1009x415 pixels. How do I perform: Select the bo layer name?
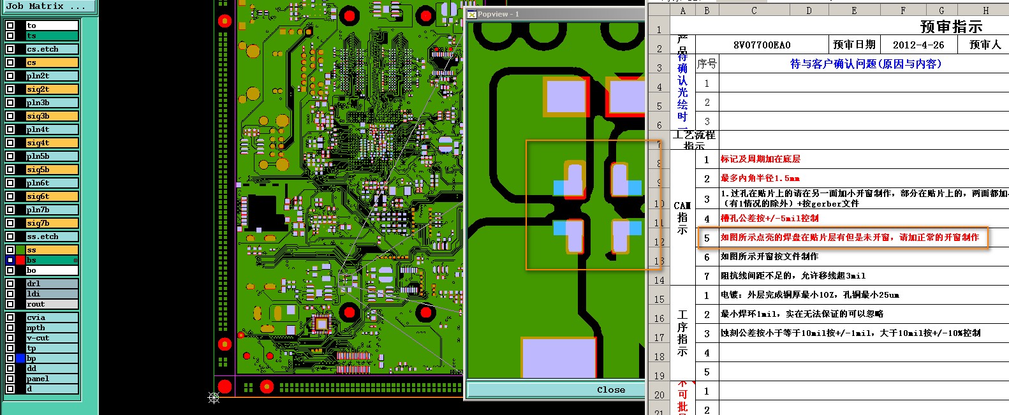(x=52, y=270)
